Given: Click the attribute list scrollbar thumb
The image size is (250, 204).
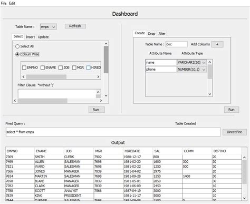Looking at the screenshot, I should pos(210,72).
